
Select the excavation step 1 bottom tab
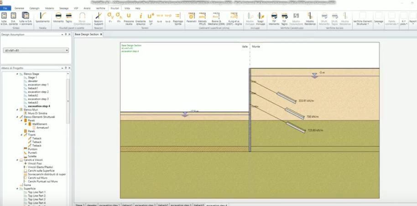(x=109, y=205)
